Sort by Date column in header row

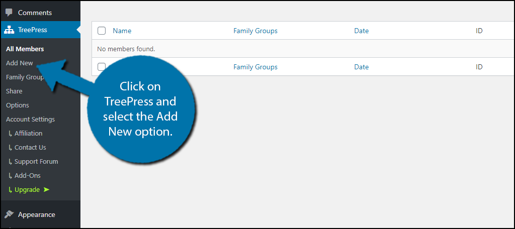pos(361,31)
